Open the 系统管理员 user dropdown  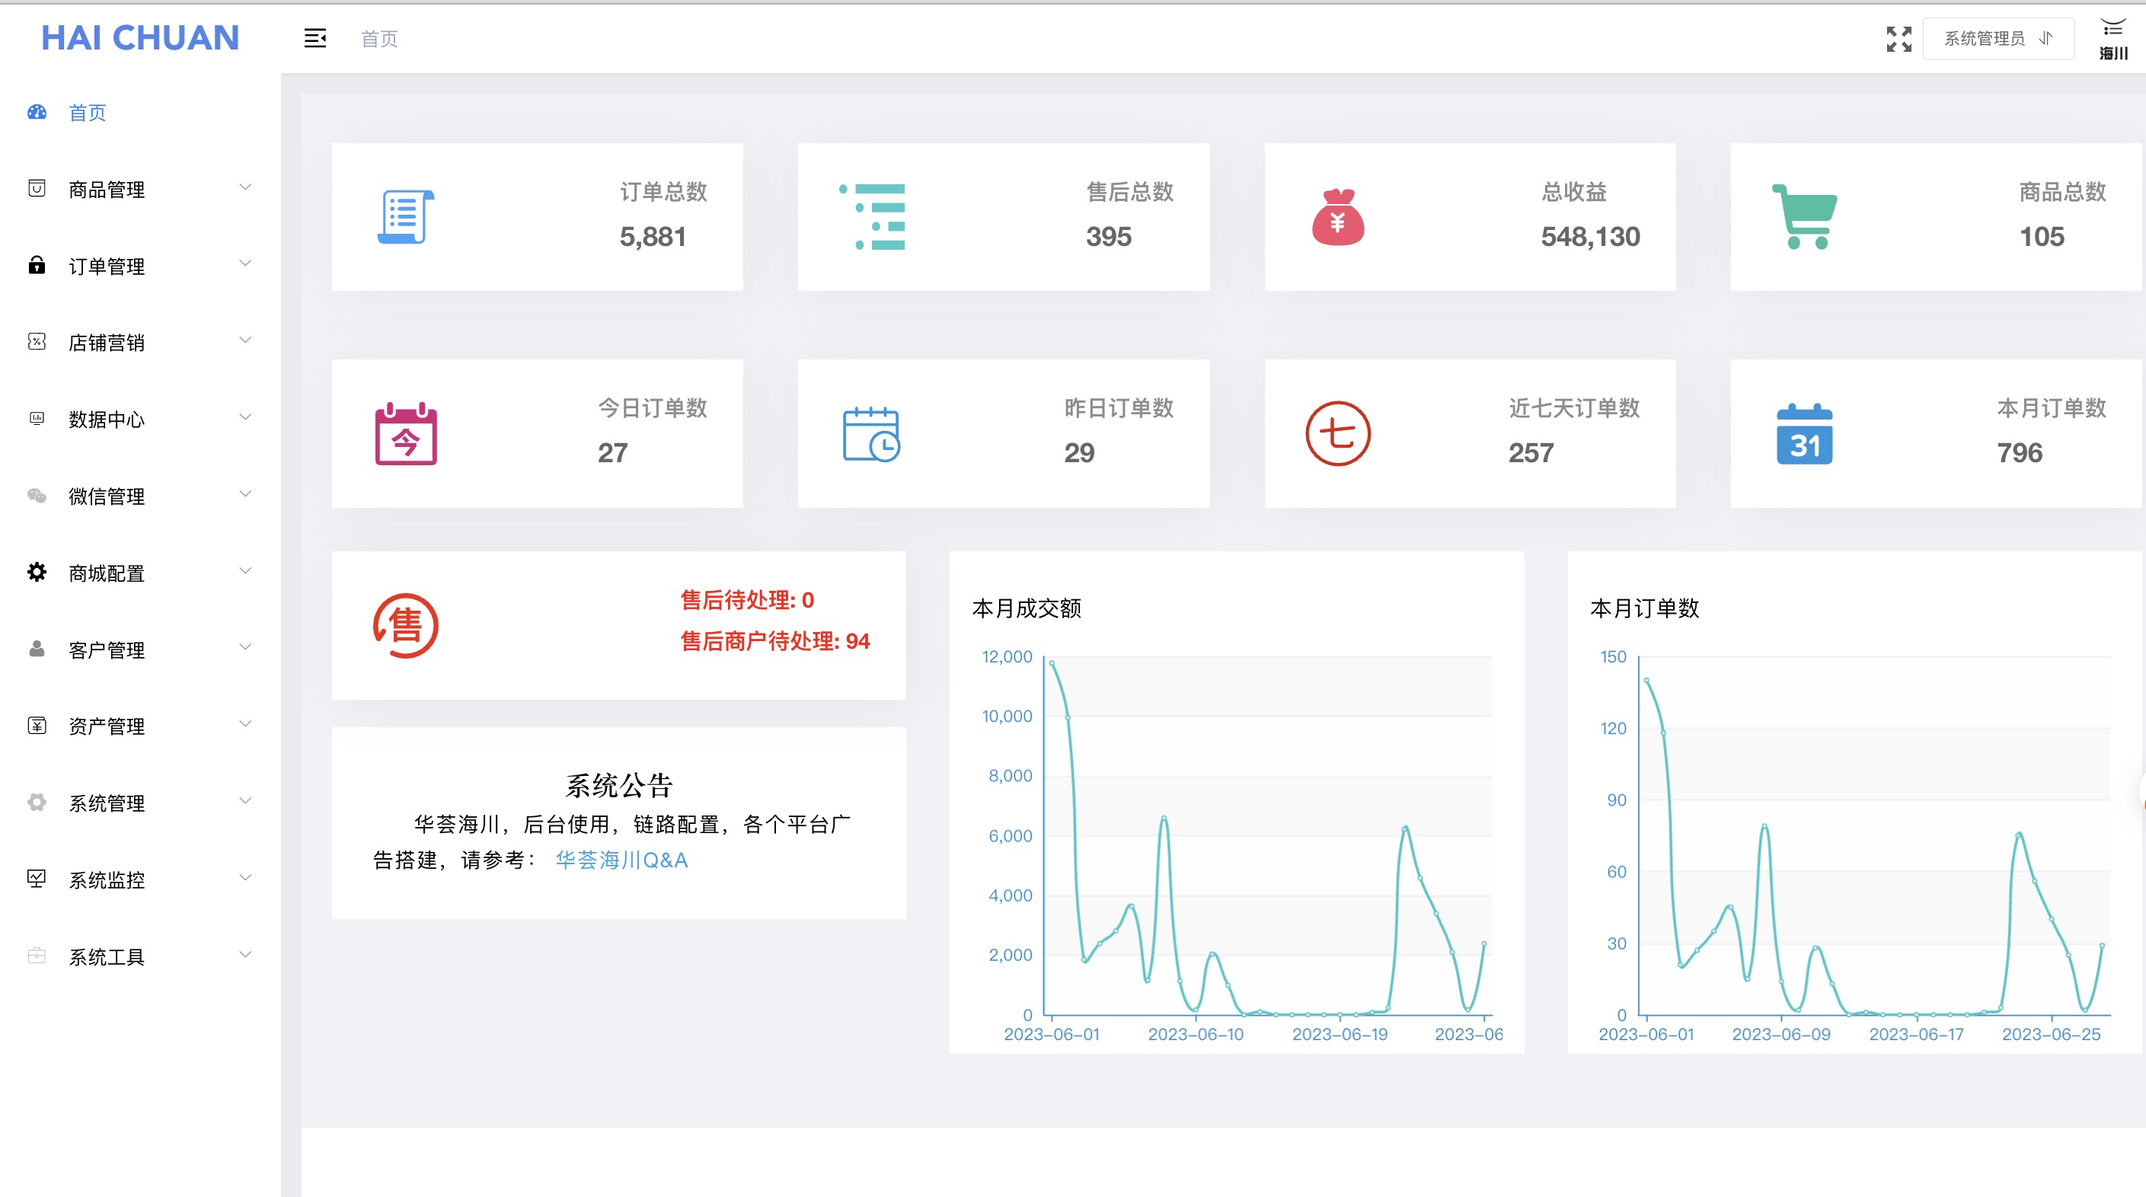1998,38
